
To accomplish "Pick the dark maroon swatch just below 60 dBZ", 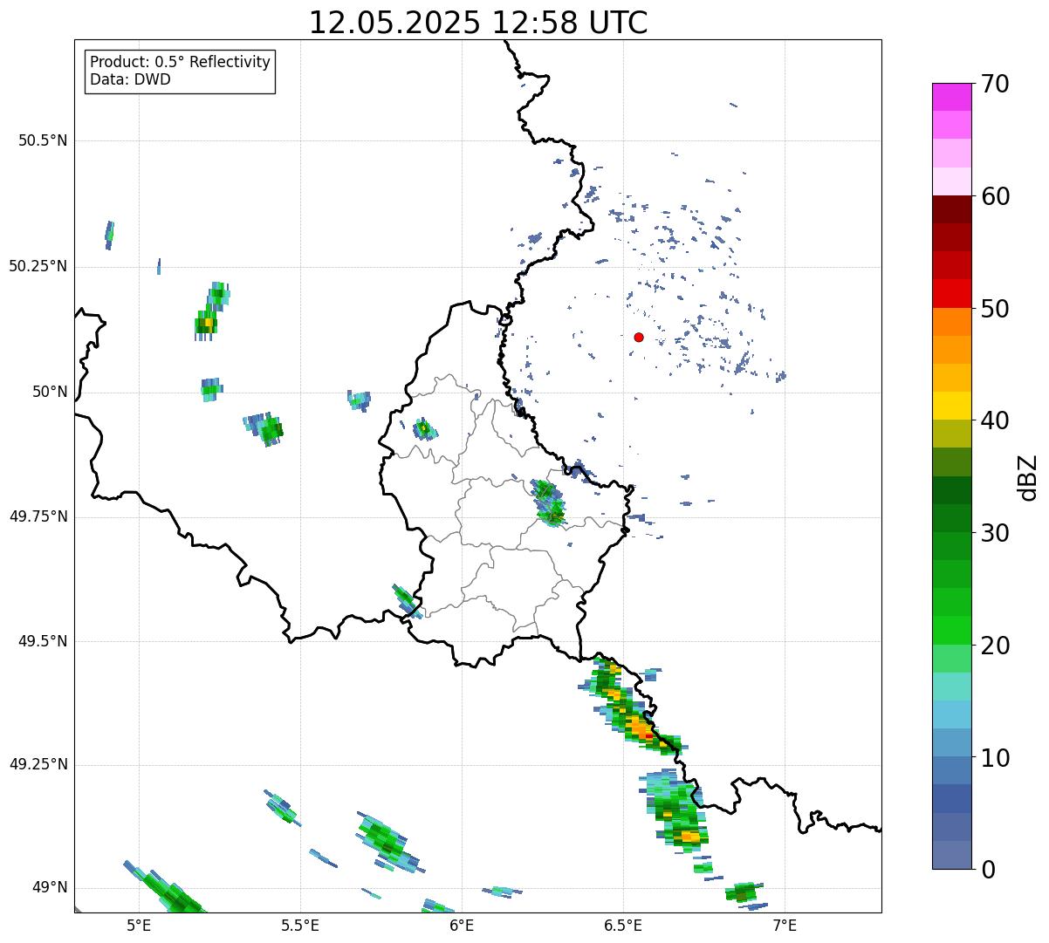I will click(x=952, y=209).
